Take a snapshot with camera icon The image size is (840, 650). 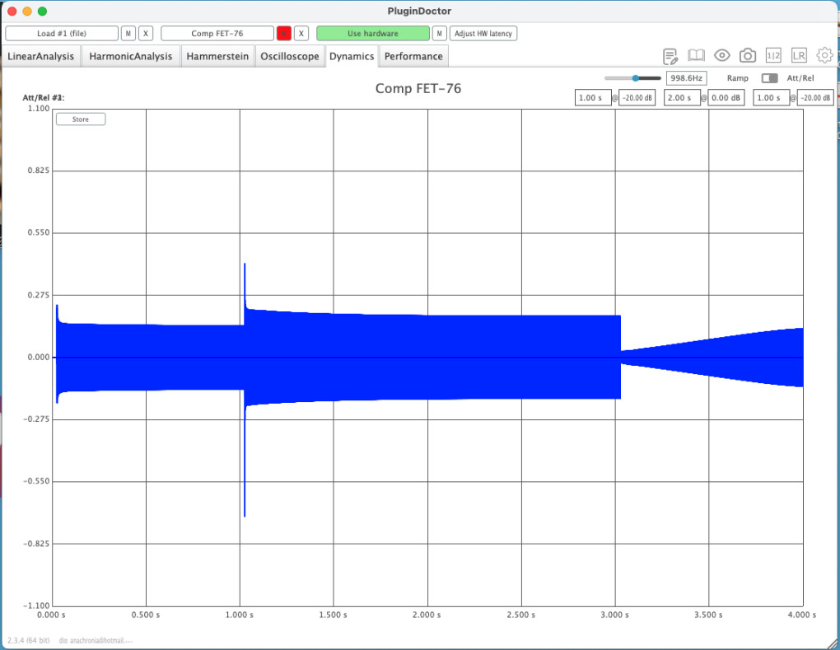coord(747,55)
